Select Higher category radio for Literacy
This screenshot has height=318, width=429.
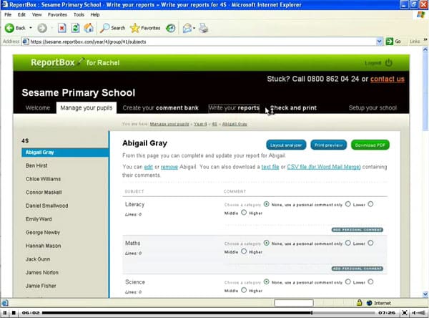click(x=244, y=213)
